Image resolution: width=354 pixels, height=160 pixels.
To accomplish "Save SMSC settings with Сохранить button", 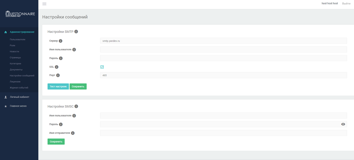I will click(56, 141).
